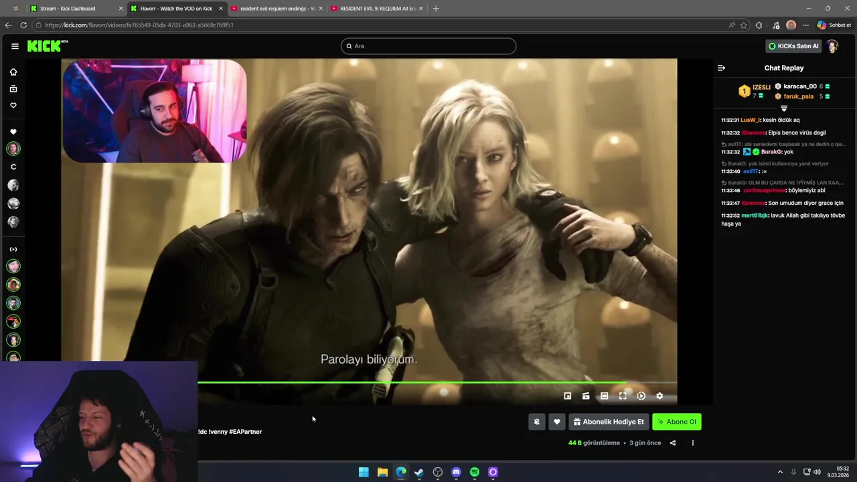This screenshot has width=857, height=482.
Task: Go back in the browser
Action: pos(8,25)
